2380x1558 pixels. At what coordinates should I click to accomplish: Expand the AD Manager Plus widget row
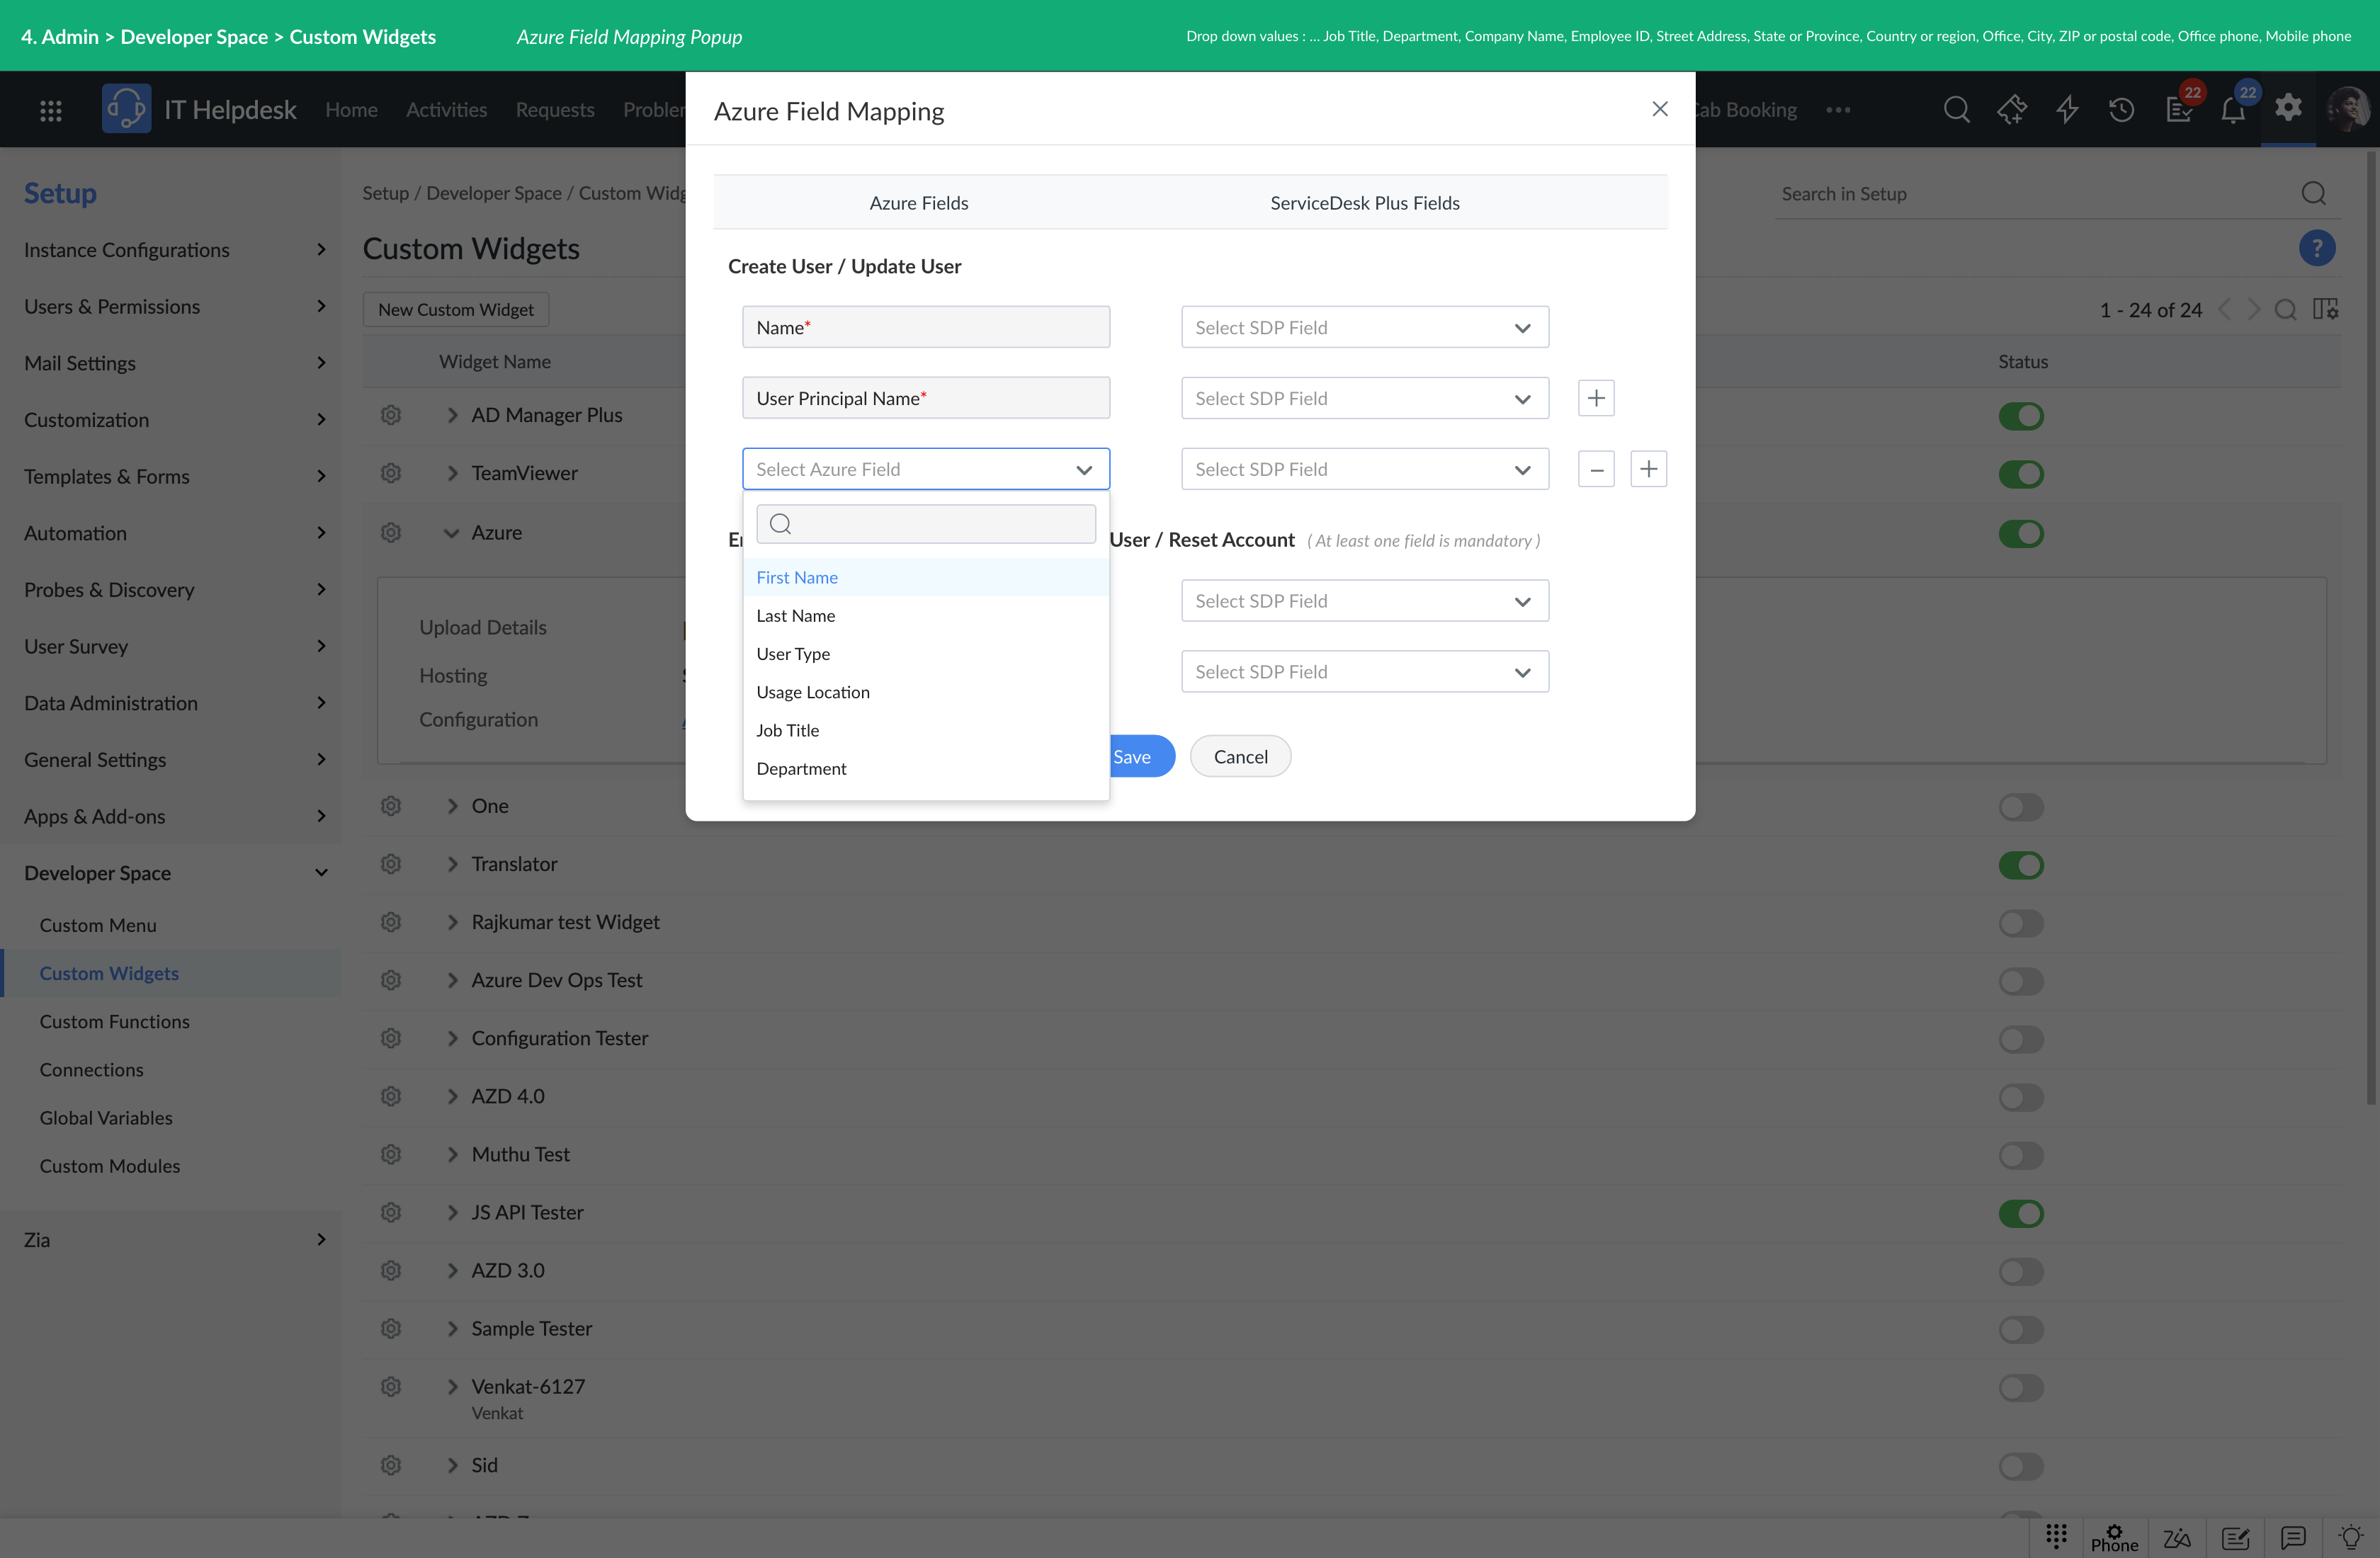pos(452,415)
